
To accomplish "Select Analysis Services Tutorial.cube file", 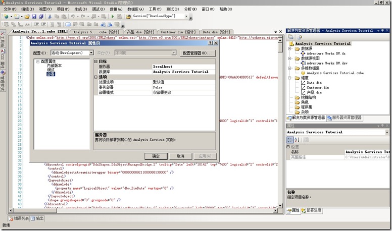I will coord(335,73).
